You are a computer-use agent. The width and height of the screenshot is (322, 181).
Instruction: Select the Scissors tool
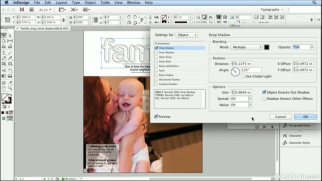tap(4, 70)
